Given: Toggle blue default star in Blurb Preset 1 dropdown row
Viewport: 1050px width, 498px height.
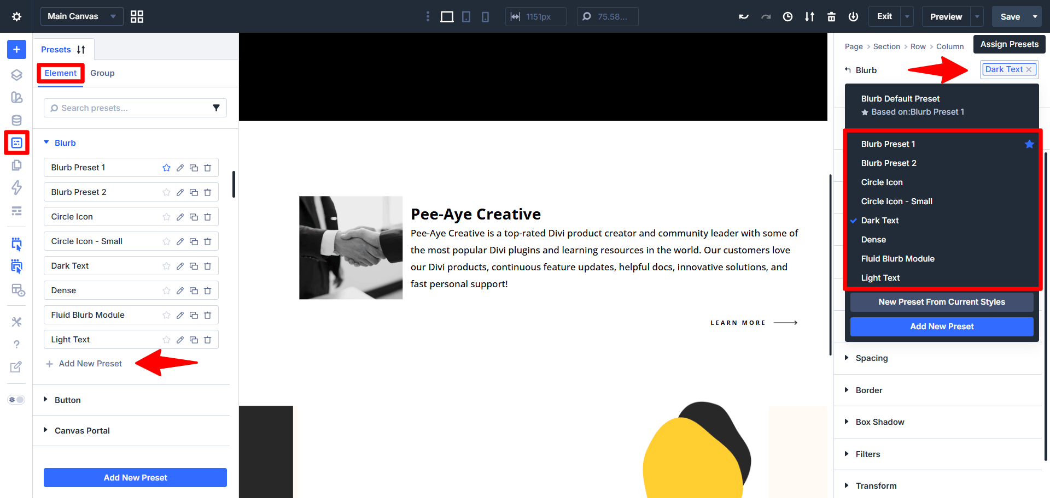Looking at the screenshot, I should pyautogui.click(x=1029, y=144).
